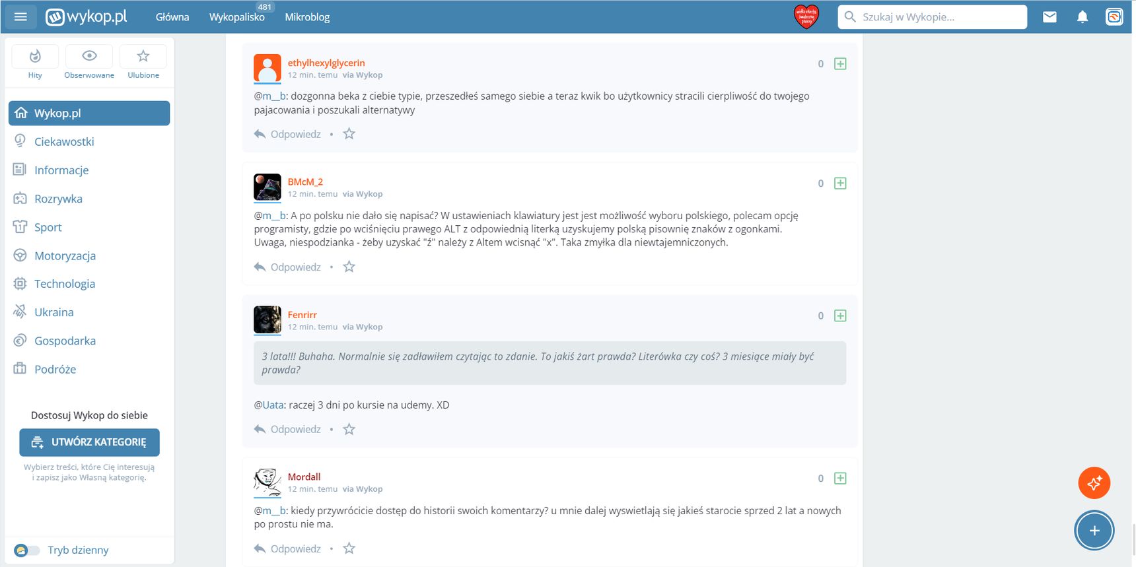Open private messages envelope icon
This screenshot has height=567, width=1136.
coord(1049,17)
